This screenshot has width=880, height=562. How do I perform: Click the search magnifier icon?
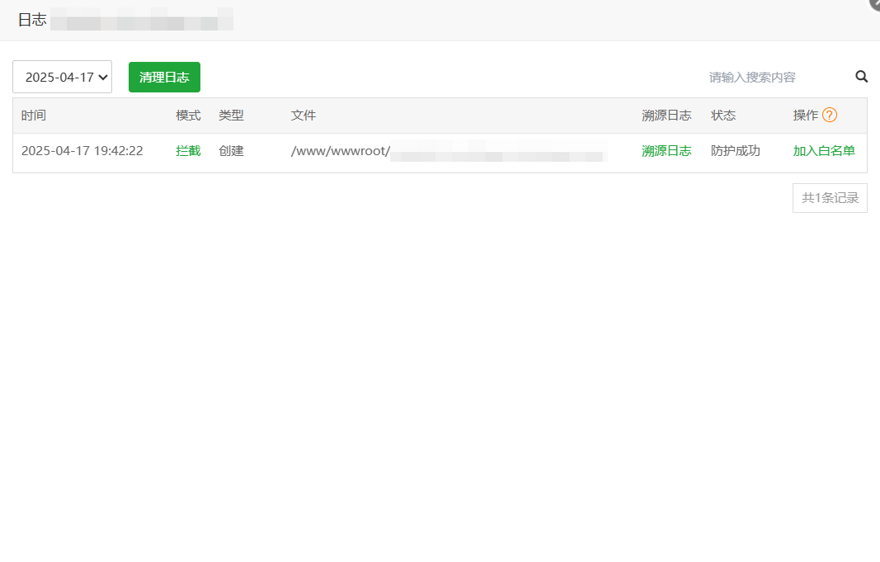pyautogui.click(x=861, y=77)
